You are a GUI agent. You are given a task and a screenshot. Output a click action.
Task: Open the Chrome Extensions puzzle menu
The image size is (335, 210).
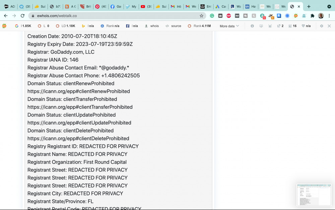312,16
